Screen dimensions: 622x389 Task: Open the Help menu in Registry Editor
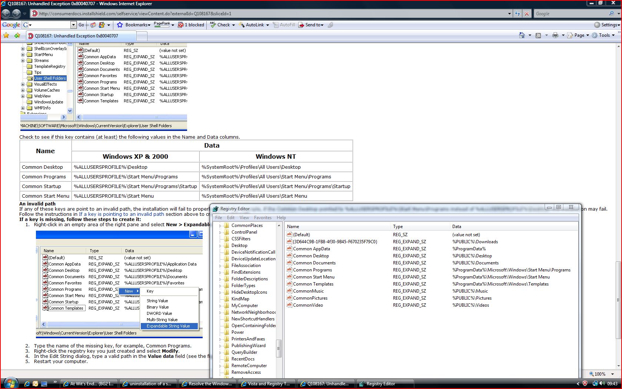(x=281, y=218)
